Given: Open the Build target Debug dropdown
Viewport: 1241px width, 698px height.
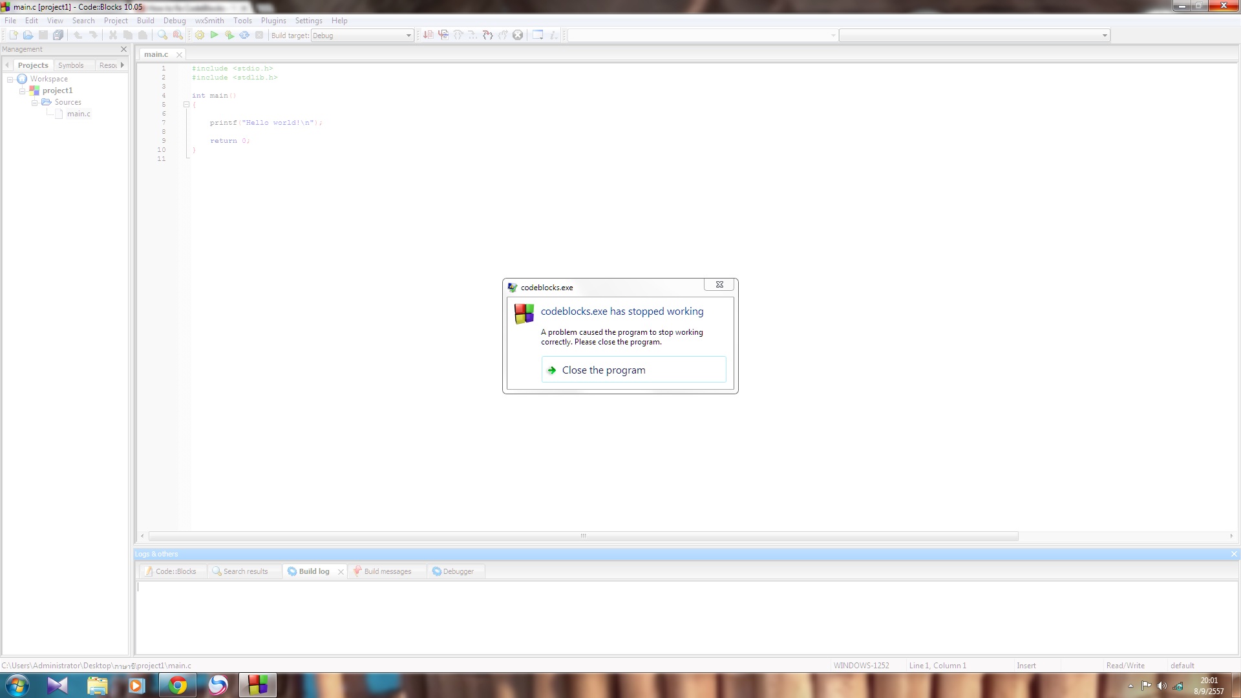Looking at the screenshot, I should pos(408,36).
